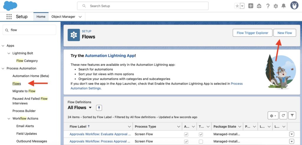Open the Object Manager tab dropdown chevron
Viewport: 302px width, 145px height.
click(x=80, y=17)
